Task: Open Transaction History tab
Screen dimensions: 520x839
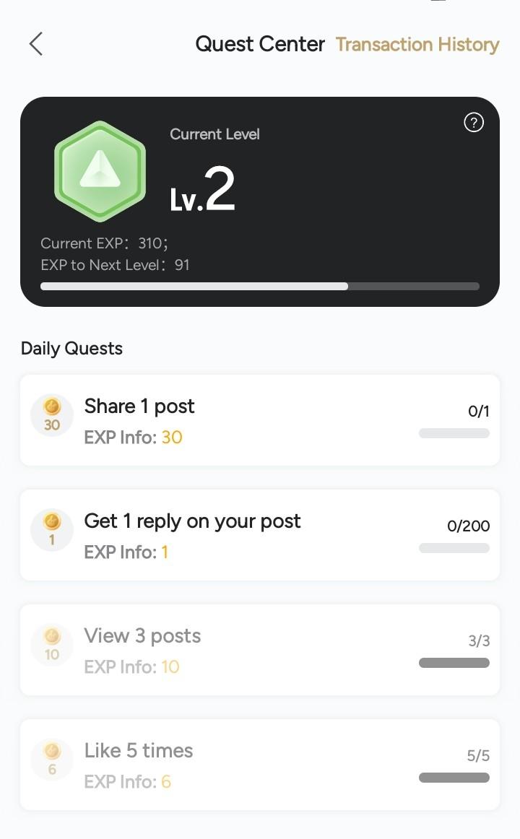Action: click(x=417, y=44)
